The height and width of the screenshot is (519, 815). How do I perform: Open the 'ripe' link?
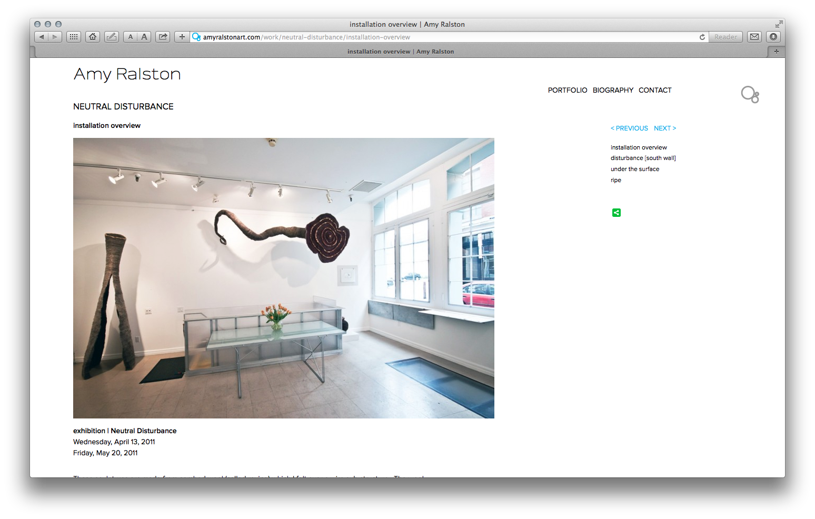point(616,180)
